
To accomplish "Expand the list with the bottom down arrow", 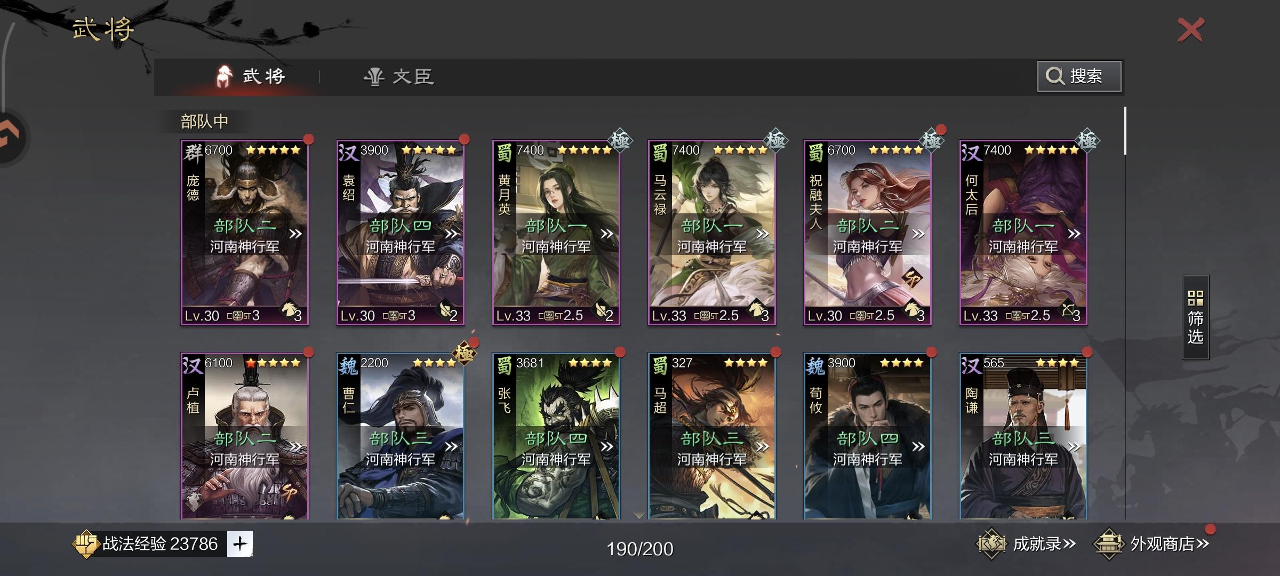I will pos(639,515).
